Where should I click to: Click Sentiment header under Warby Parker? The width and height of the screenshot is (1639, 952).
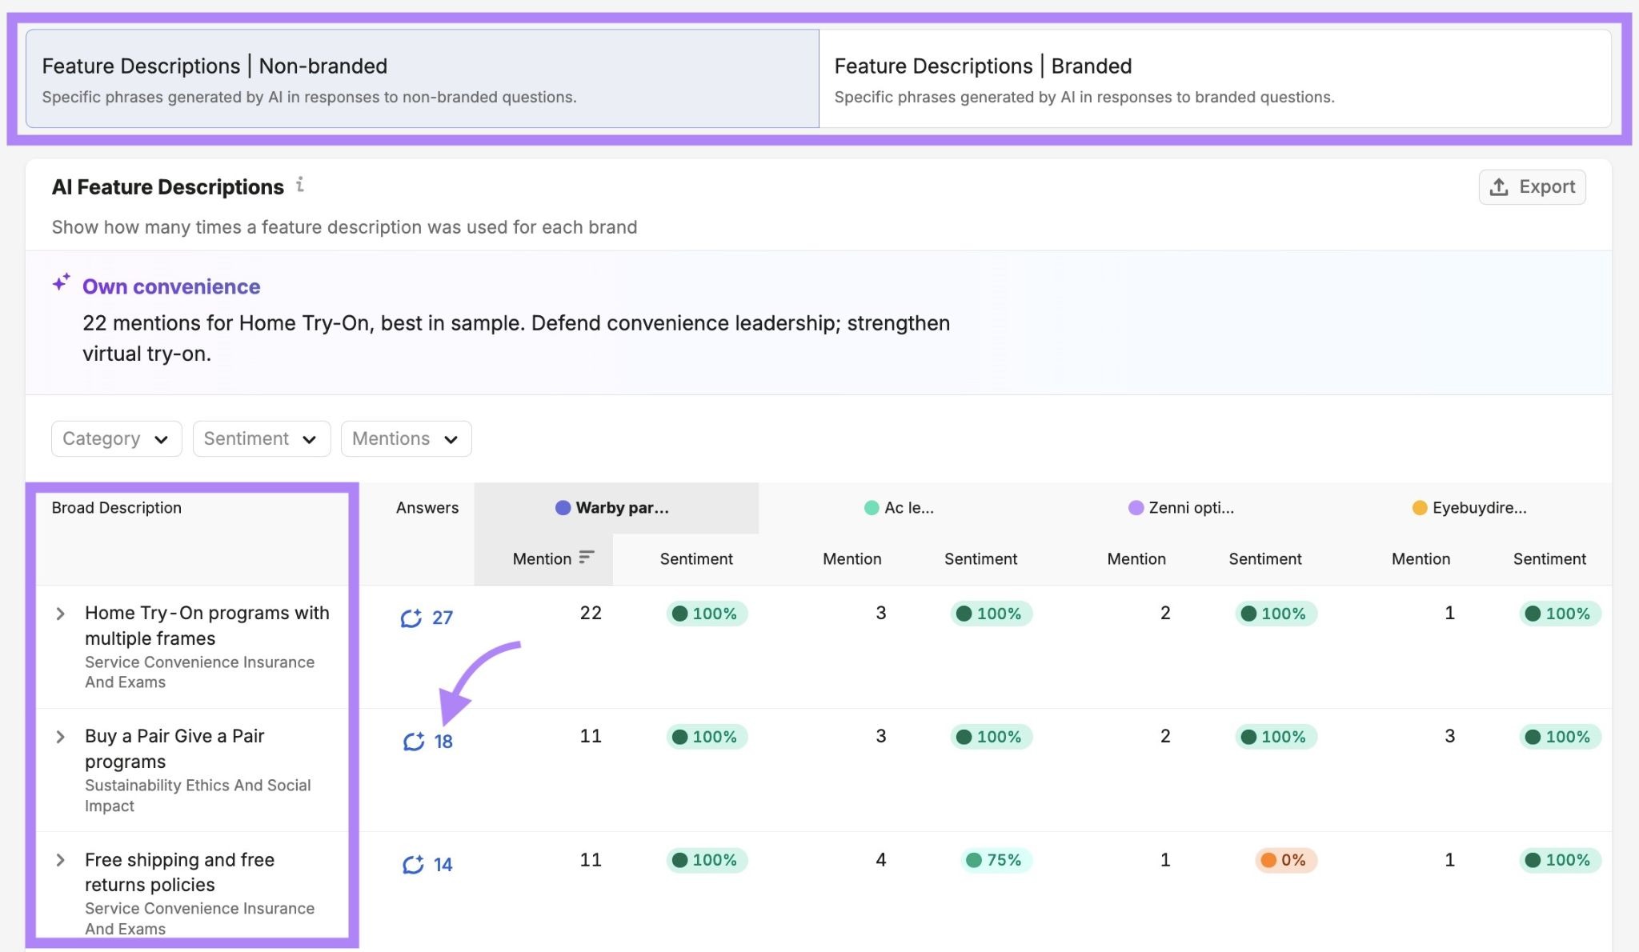click(x=696, y=559)
